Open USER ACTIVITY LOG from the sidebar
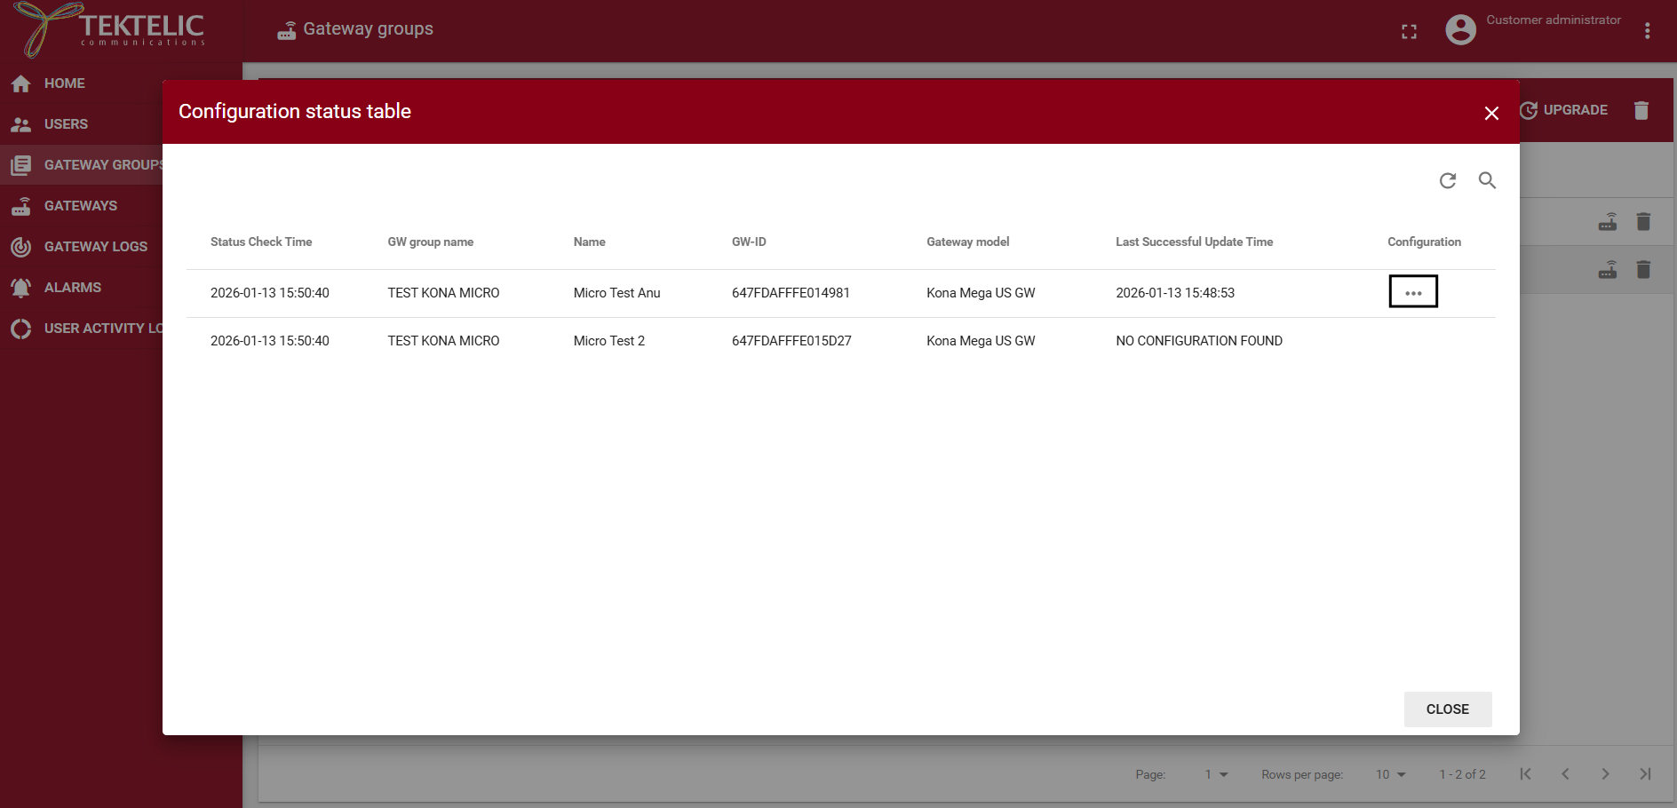Screen dimensions: 1677x808 pyautogui.click(x=21, y=329)
